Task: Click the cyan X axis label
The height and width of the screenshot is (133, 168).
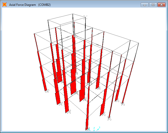Action: pos(100,127)
